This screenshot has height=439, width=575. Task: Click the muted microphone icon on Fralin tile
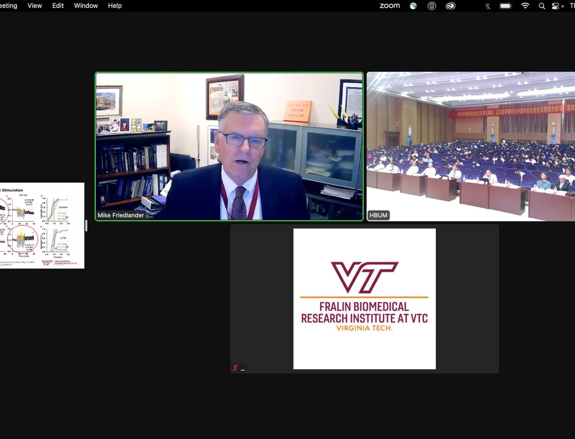coord(235,368)
